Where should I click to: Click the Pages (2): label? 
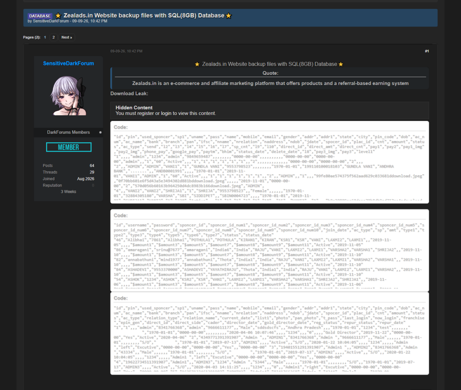click(x=32, y=37)
